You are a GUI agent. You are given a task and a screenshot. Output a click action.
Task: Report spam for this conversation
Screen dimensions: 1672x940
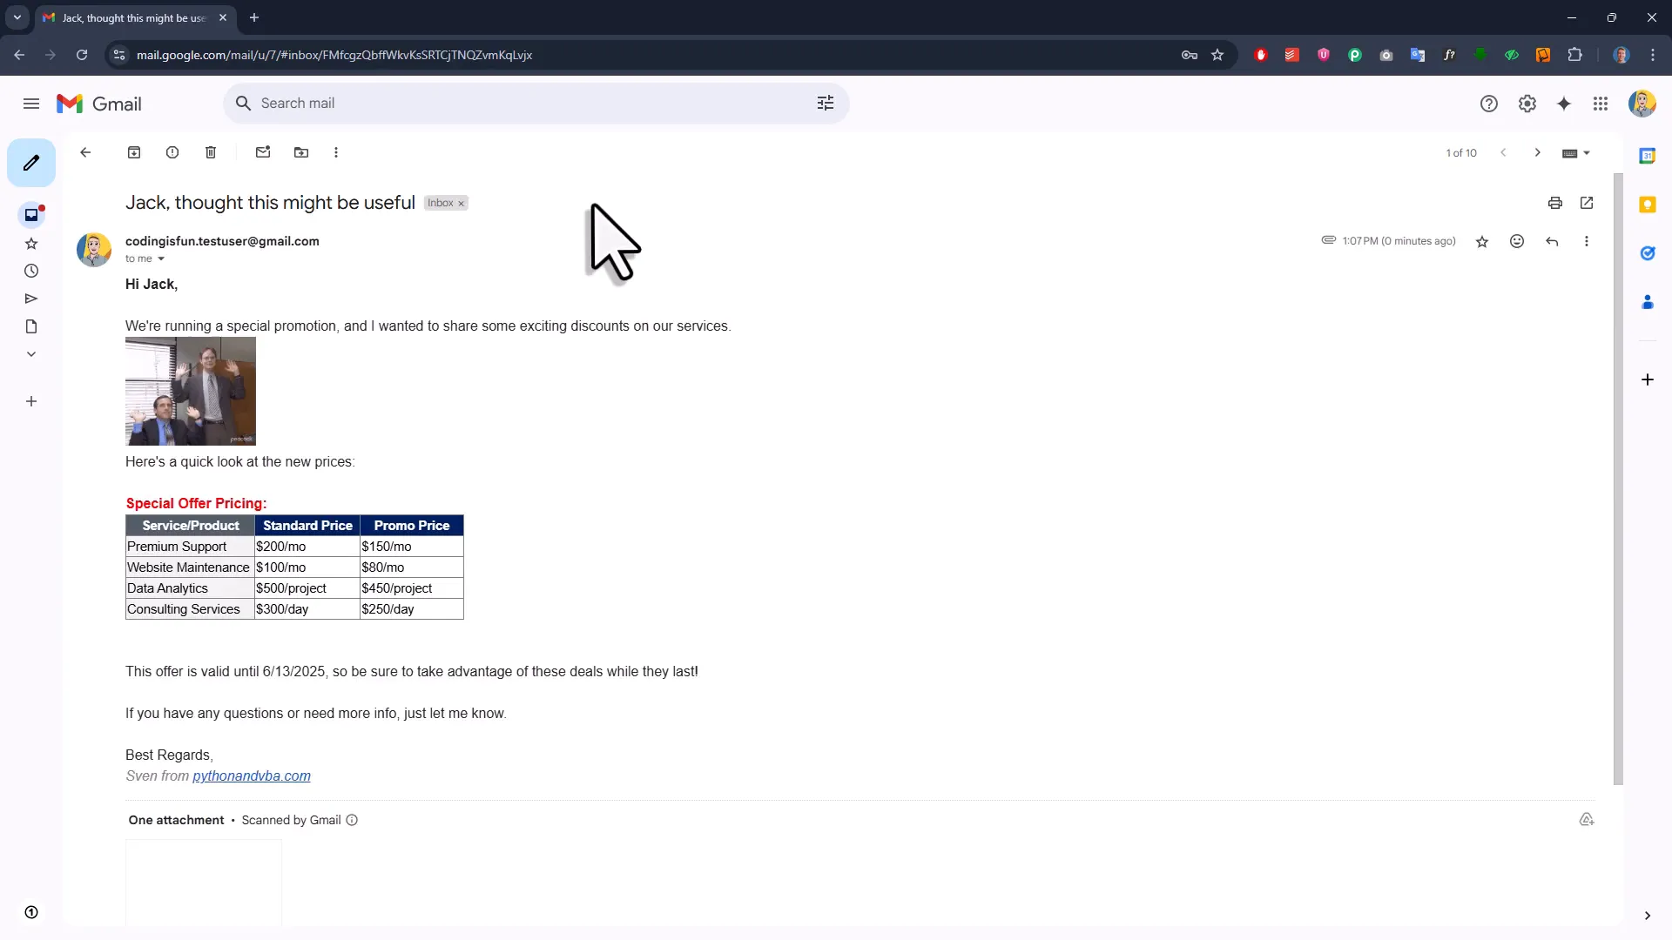(172, 152)
